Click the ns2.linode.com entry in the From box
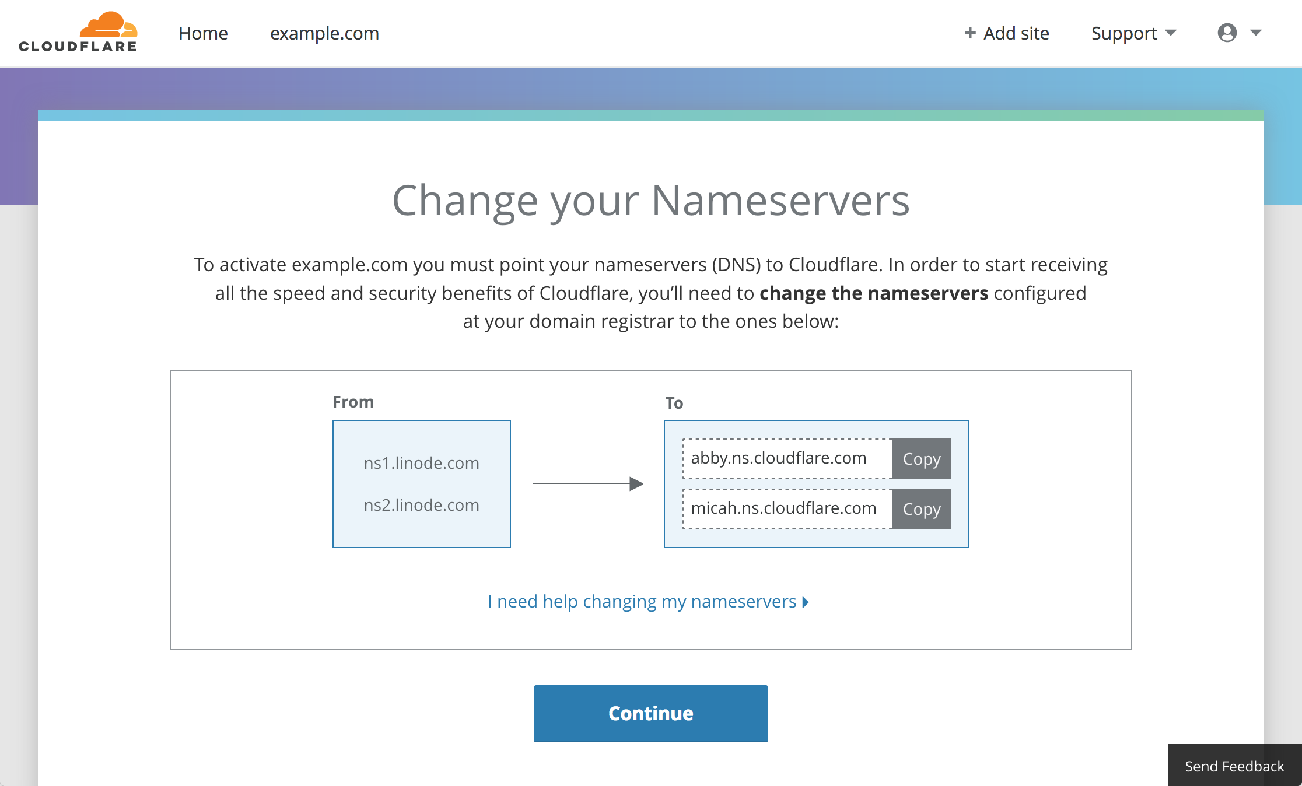1302x786 pixels. 421,505
